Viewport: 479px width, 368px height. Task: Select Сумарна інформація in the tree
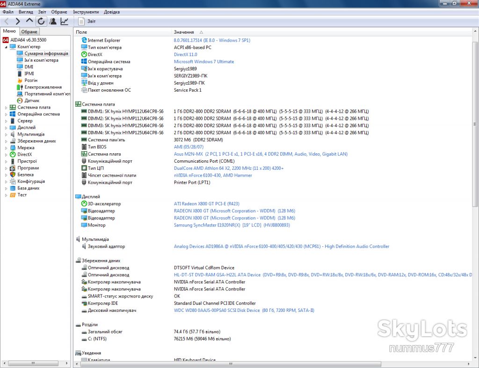(x=46, y=53)
